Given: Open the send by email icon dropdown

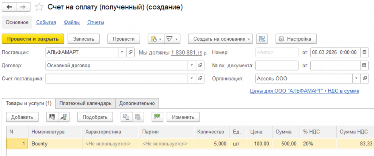Looking at the screenshot, I should click(x=172, y=39).
